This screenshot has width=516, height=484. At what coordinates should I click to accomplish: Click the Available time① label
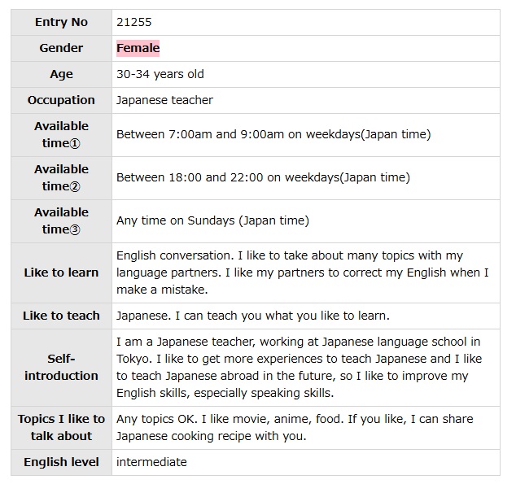click(x=61, y=134)
